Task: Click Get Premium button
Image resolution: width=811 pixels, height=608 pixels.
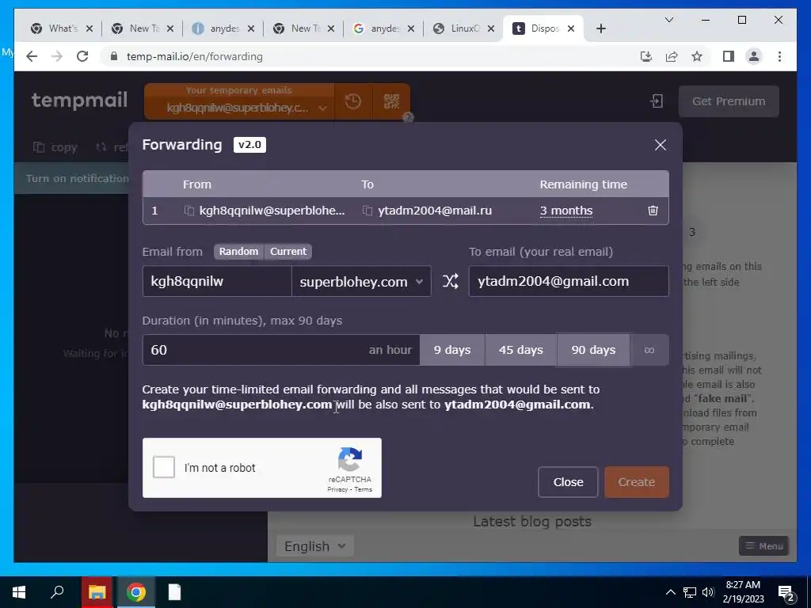Action: pos(729,101)
